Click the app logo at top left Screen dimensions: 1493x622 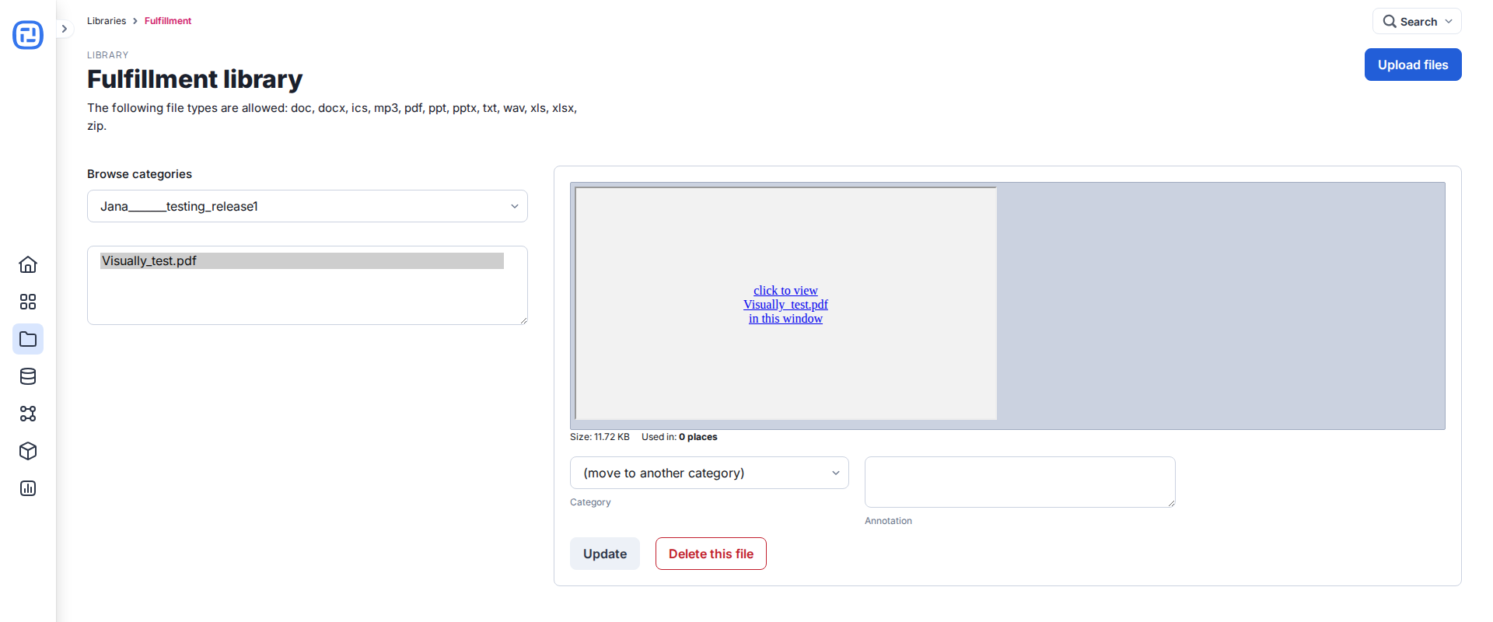tap(28, 35)
